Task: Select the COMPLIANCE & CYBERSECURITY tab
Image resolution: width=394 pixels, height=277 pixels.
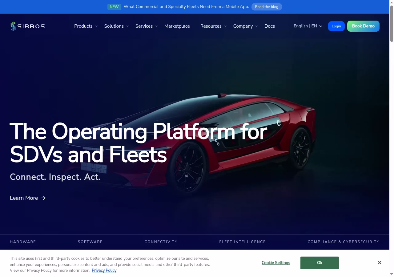Action: coord(344,242)
